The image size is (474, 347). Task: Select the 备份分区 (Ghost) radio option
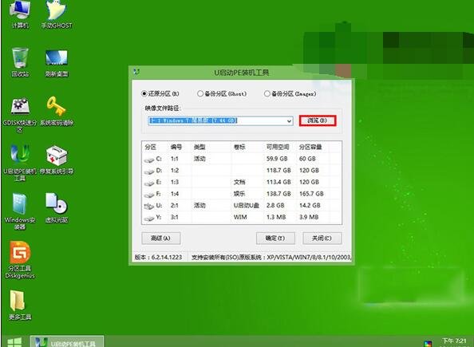click(x=222, y=93)
